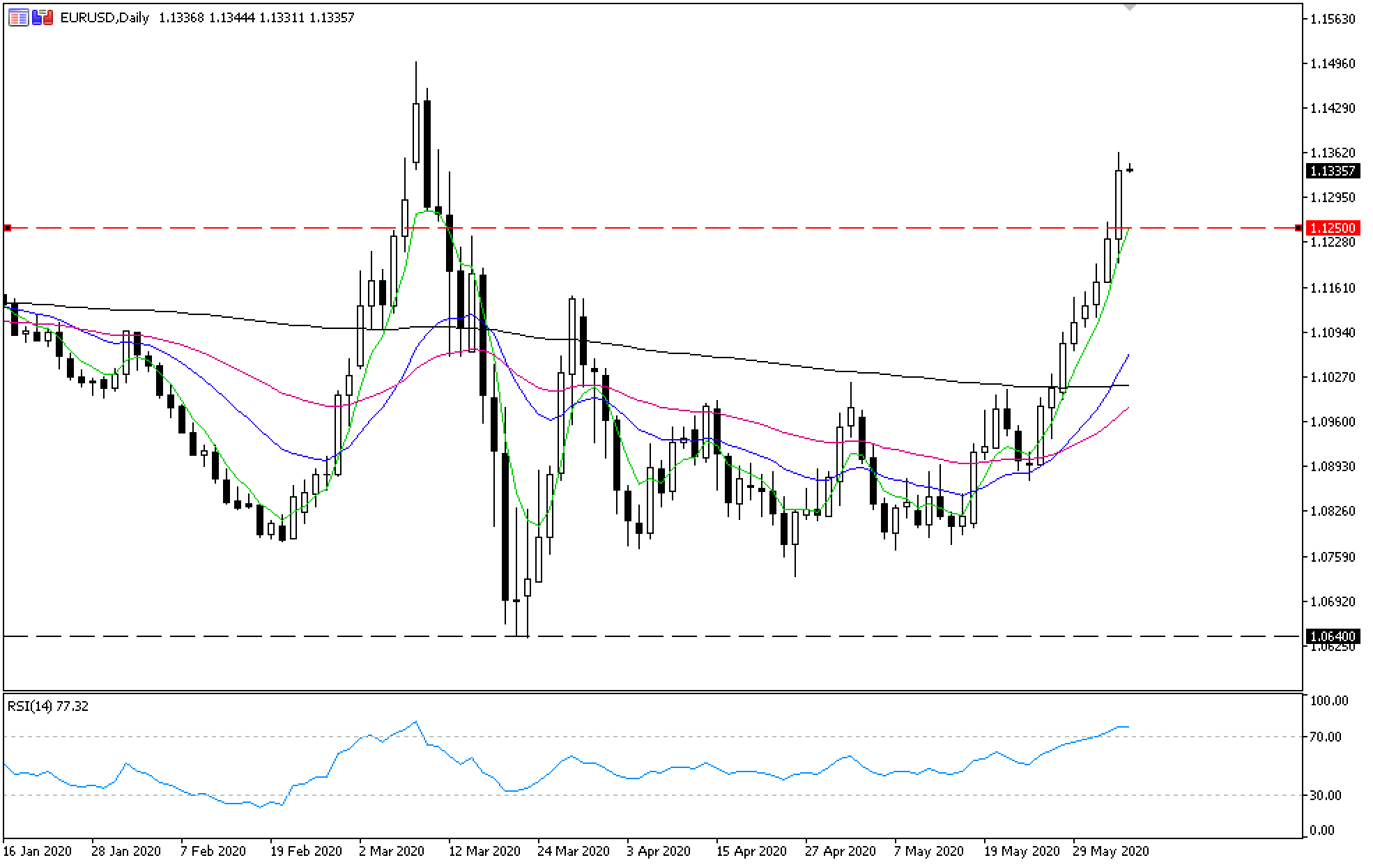
Task: Click the 7 Feb 2020 date label
Action: [213, 851]
